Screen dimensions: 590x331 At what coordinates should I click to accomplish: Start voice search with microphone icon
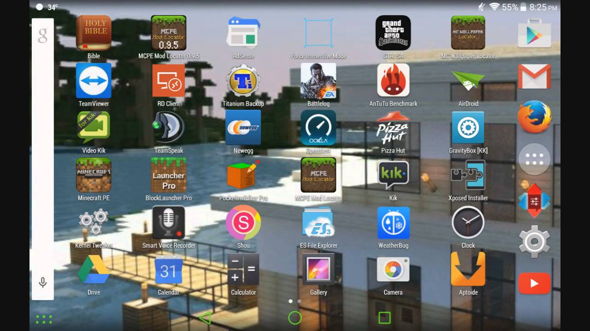[42, 282]
